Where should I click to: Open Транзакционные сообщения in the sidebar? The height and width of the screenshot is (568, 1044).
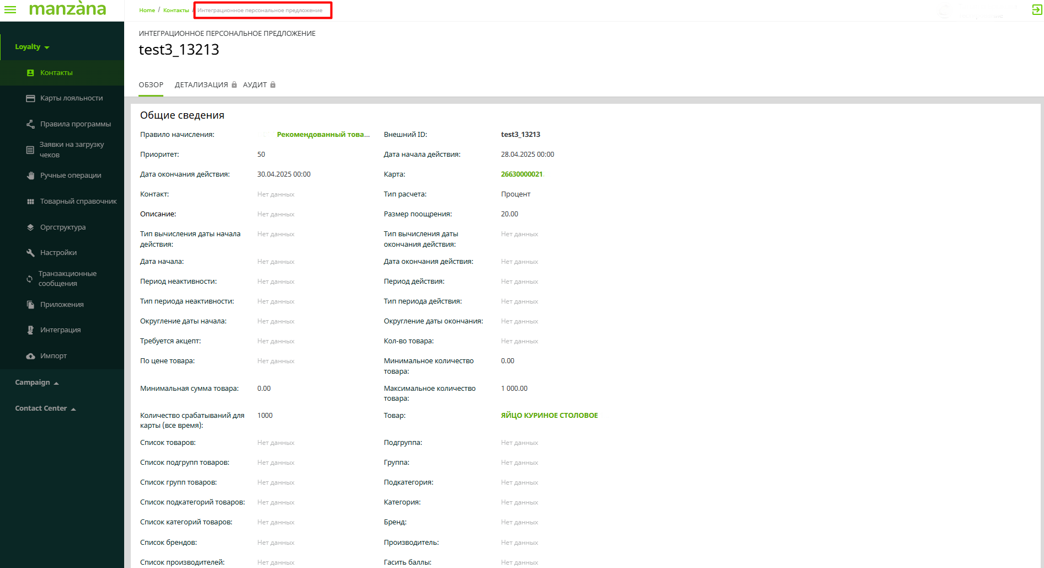pyautogui.click(x=67, y=279)
